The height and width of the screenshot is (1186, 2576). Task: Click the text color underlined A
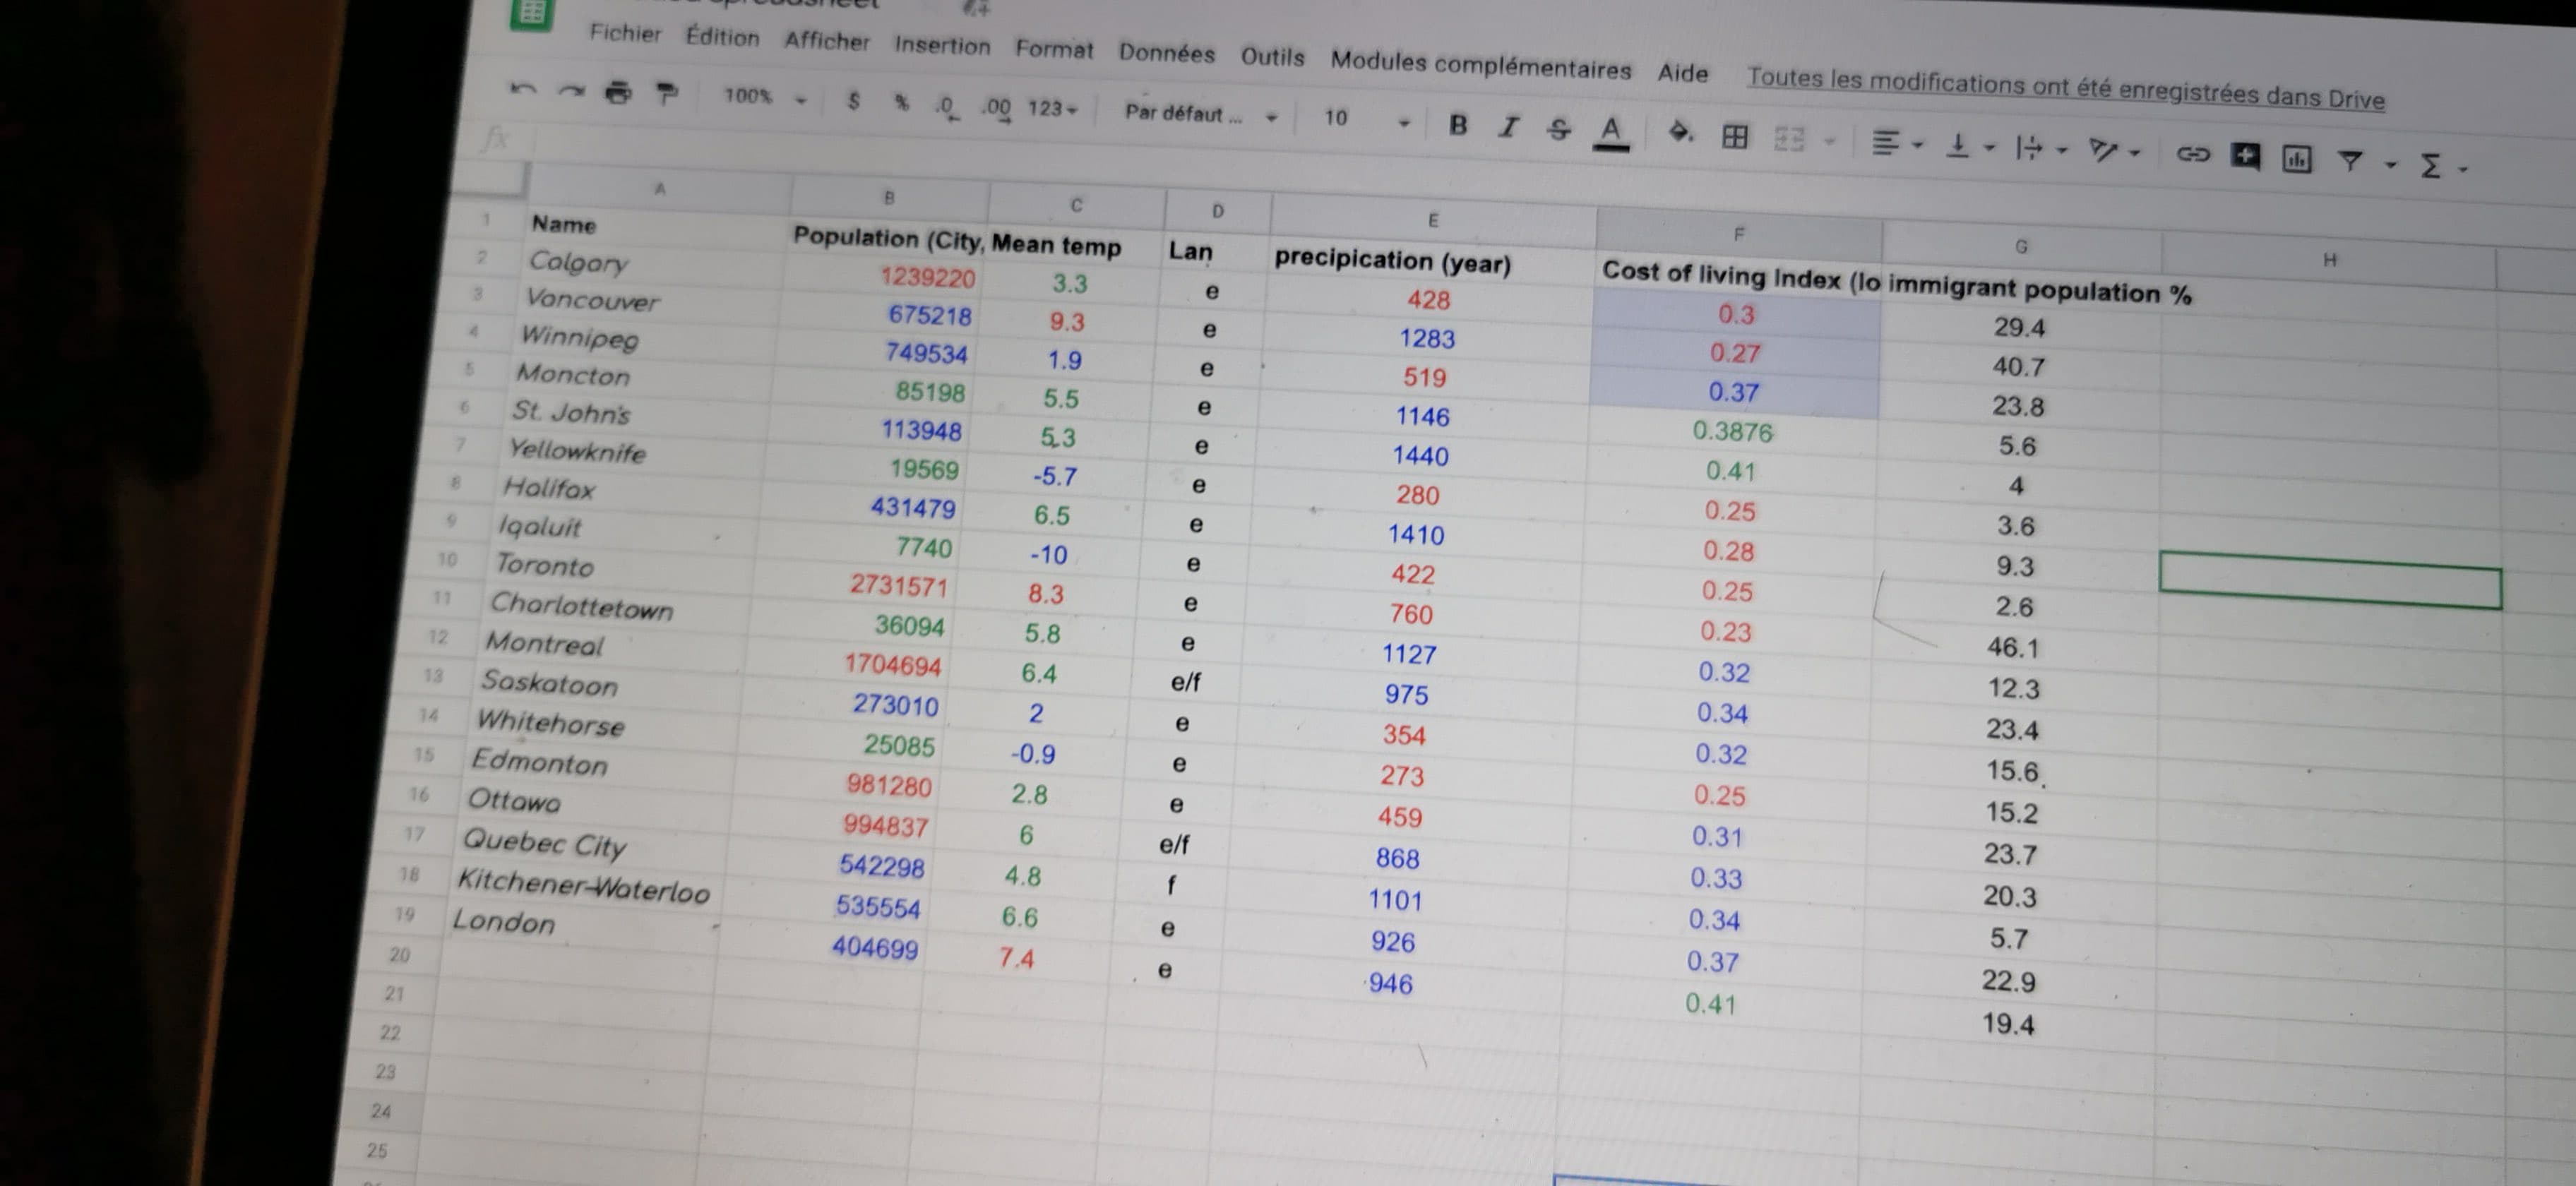click(x=1610, y=131)
